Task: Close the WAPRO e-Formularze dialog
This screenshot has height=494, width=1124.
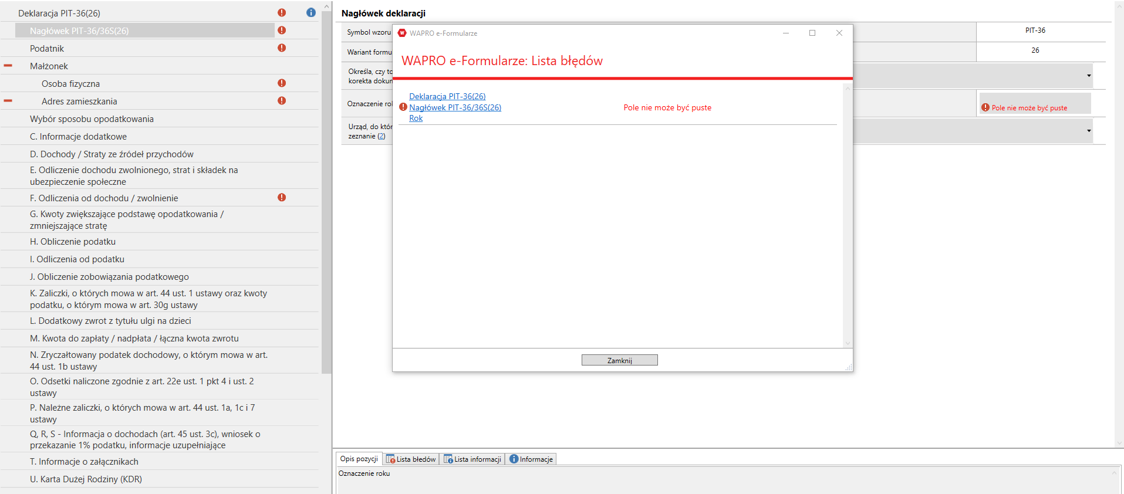Action: click(x=839, y=33)
